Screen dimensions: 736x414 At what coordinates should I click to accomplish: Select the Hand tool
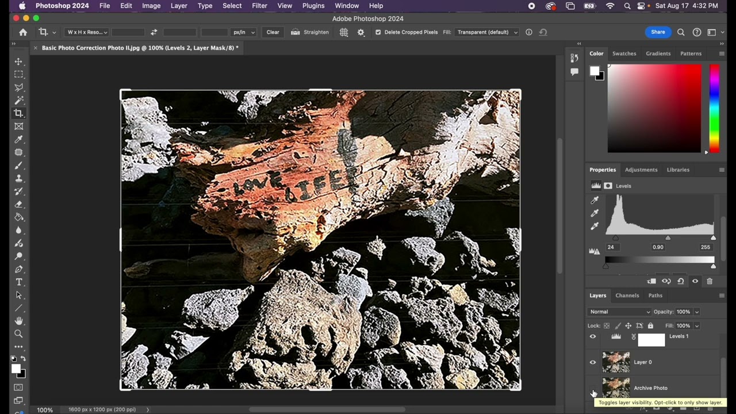pos(19,321)
